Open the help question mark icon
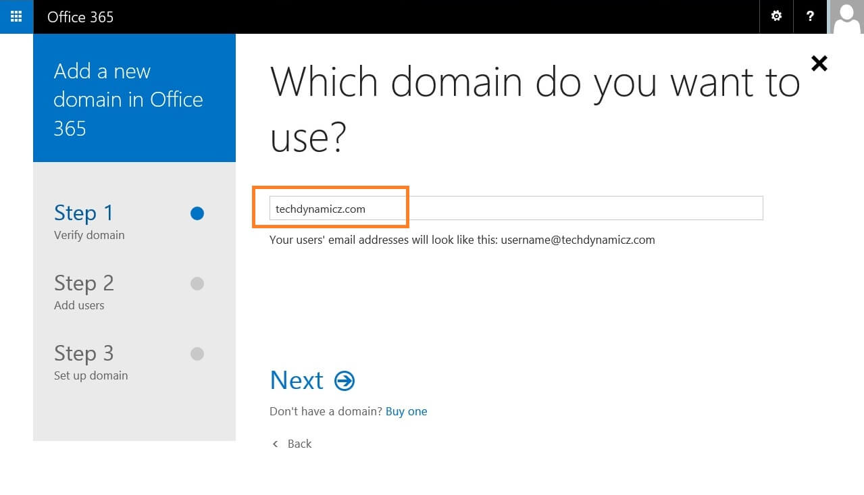Screen dimensions: 864x495 [810, 16]
